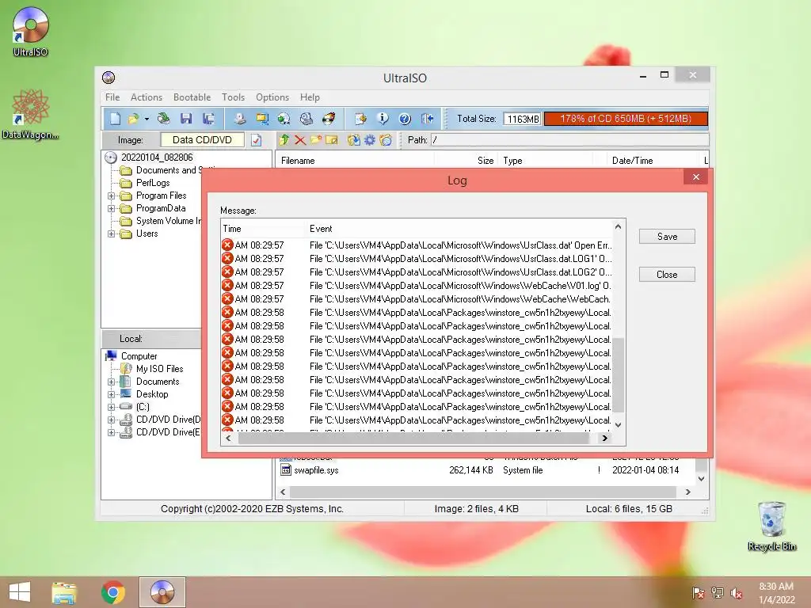Click the Log list scroll-right arrow
Image resolution: width=811 pixels, height=608 pixels.
(x=604, y=438)
